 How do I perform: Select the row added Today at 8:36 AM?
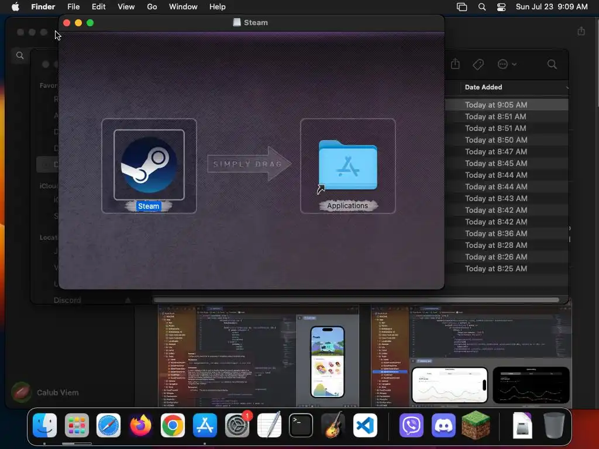pos(506,233)
